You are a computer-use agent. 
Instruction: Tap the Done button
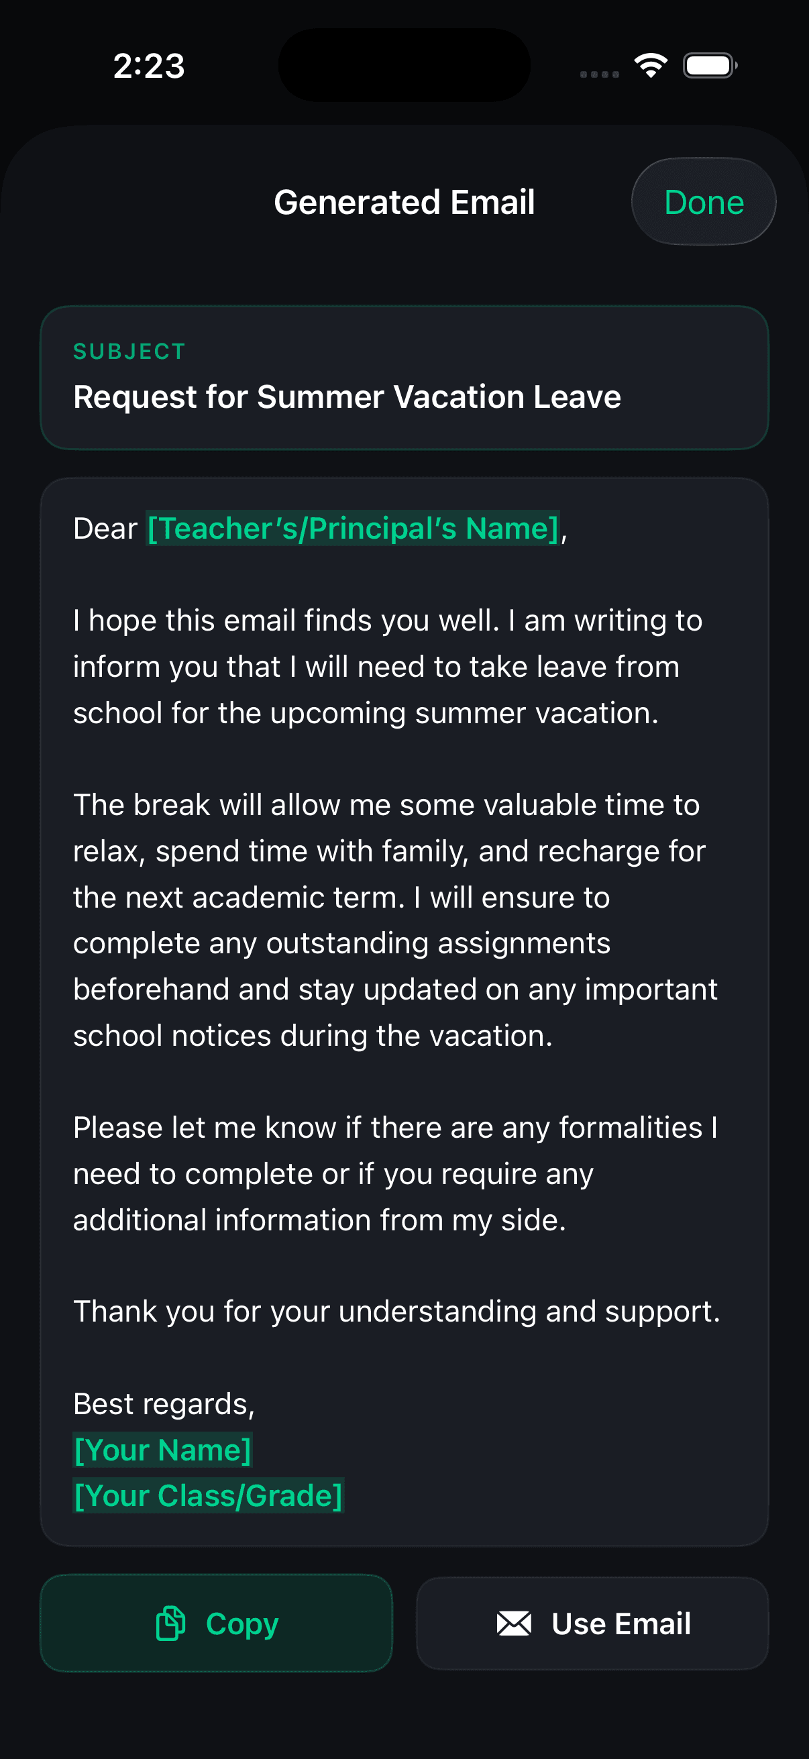(x=703, y=202)
